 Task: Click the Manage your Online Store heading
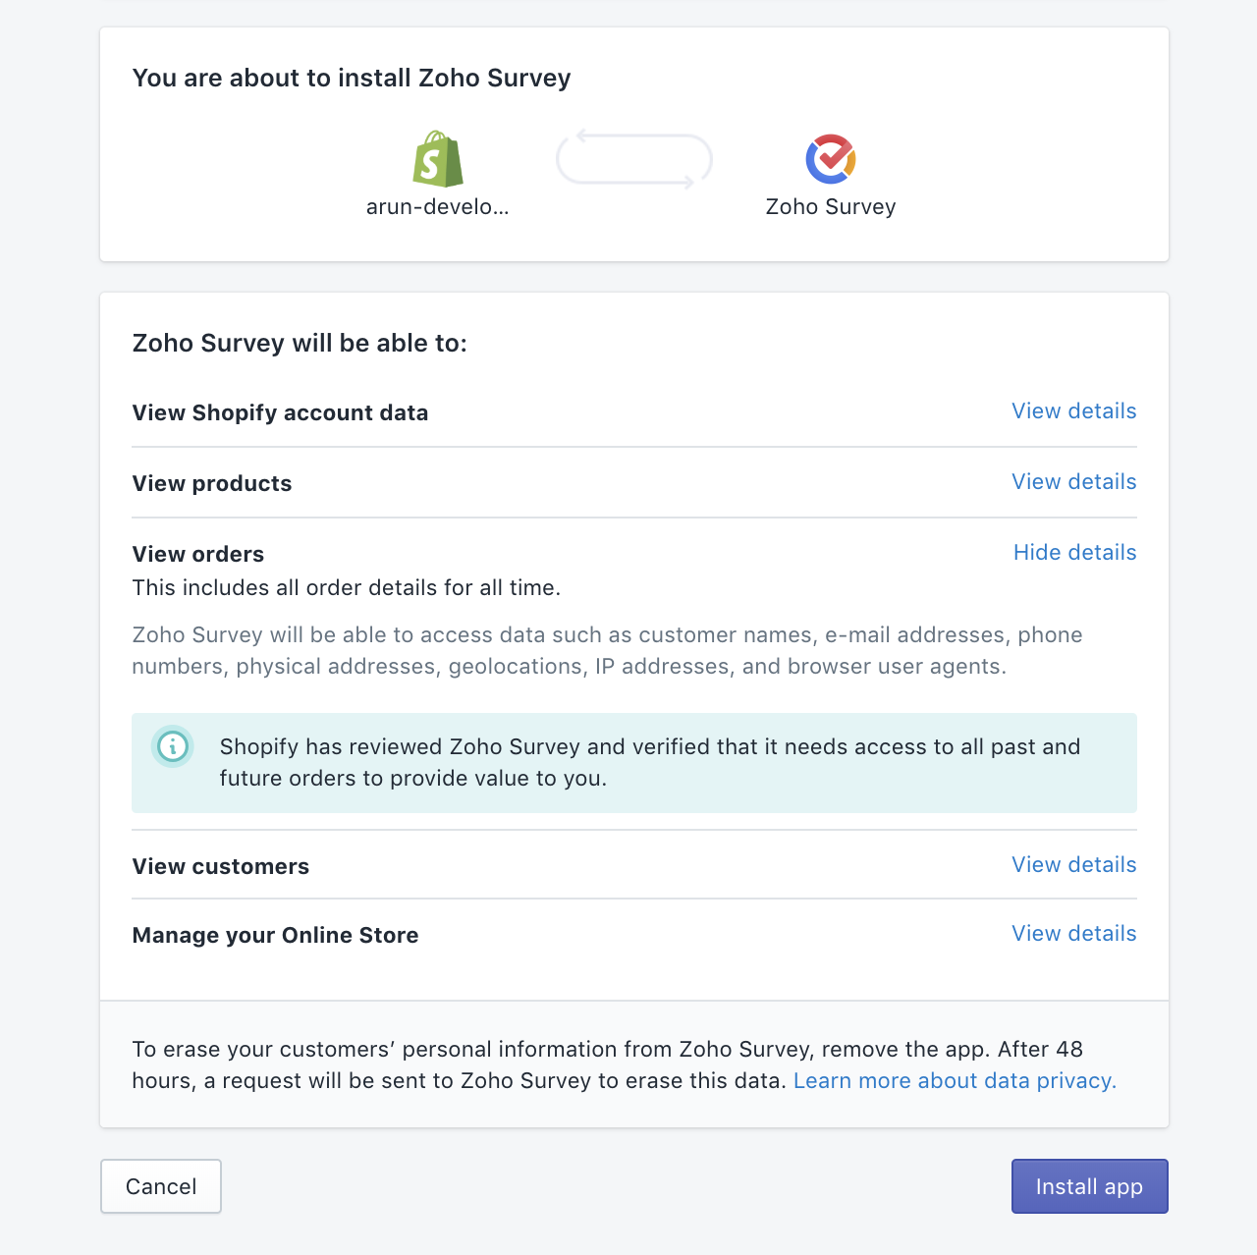pyautogui.click(x=275, y=936)
